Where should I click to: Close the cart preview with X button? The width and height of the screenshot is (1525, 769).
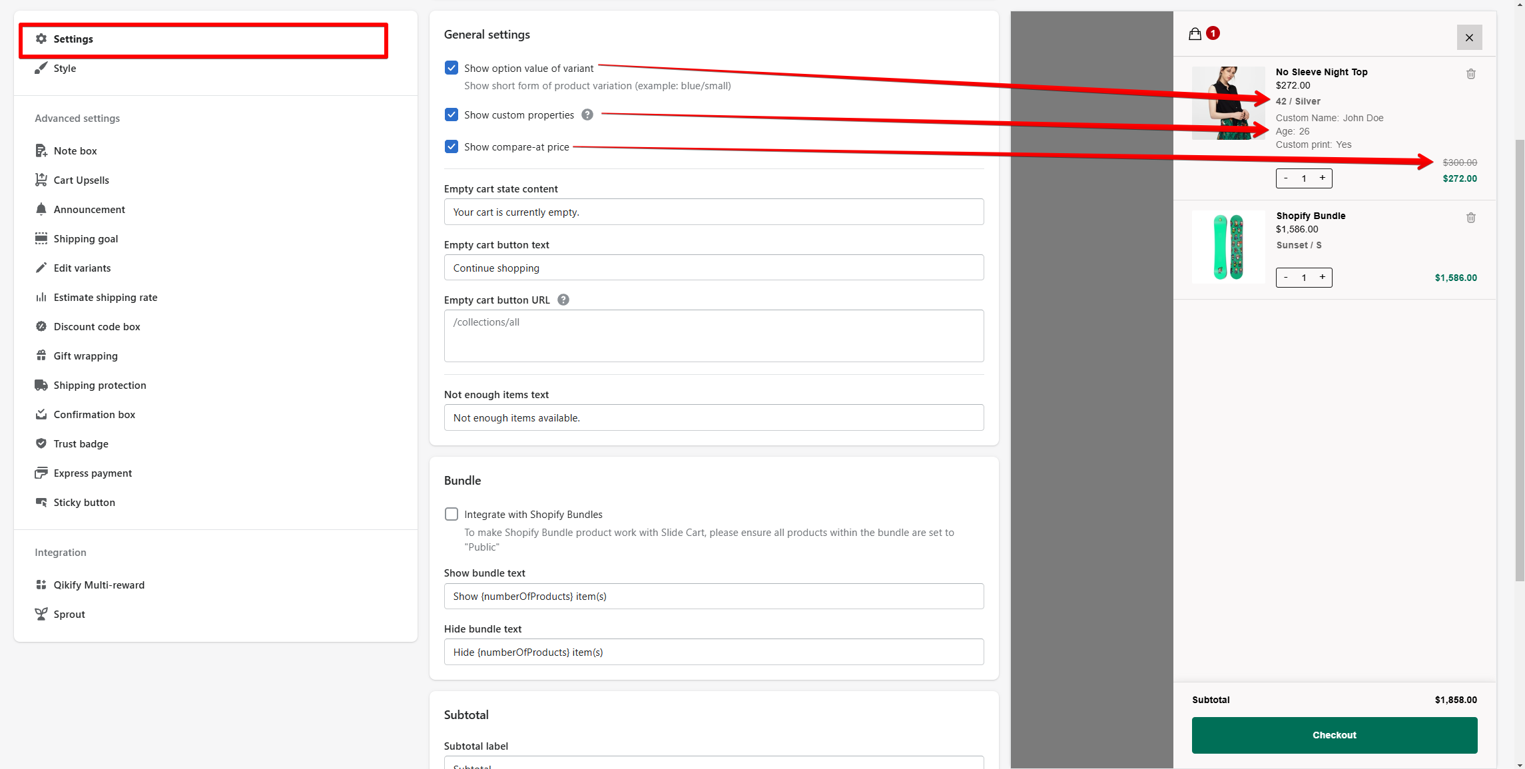(1469, 37)
